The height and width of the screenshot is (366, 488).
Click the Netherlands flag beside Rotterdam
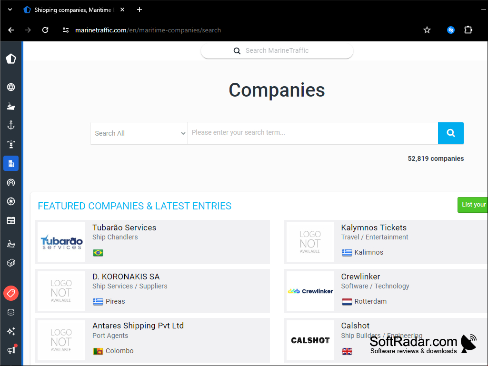pyautogui.click(x=347, y=302)
